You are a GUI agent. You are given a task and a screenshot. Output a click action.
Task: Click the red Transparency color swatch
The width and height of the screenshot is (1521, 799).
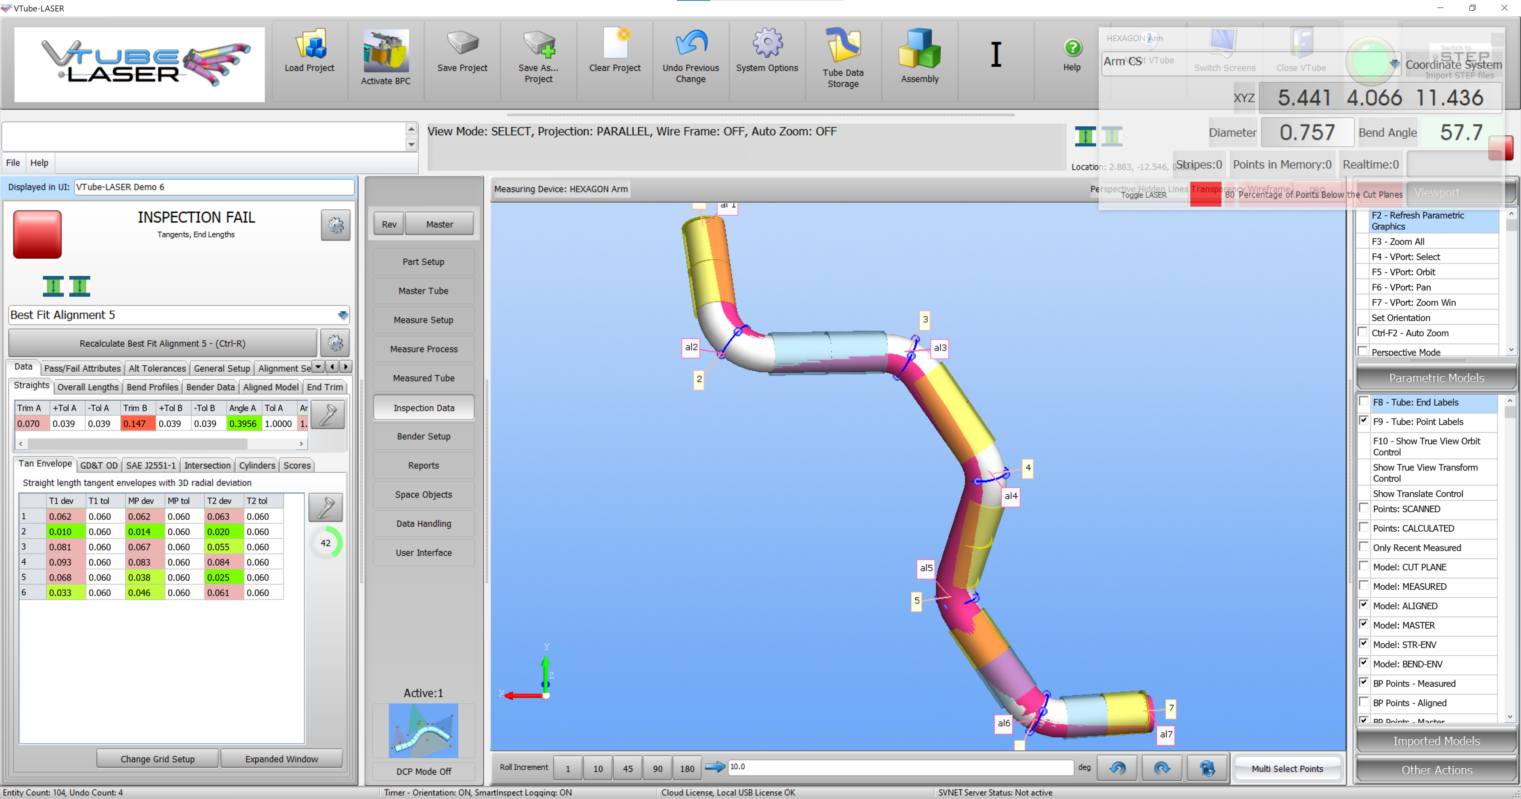1205,194
